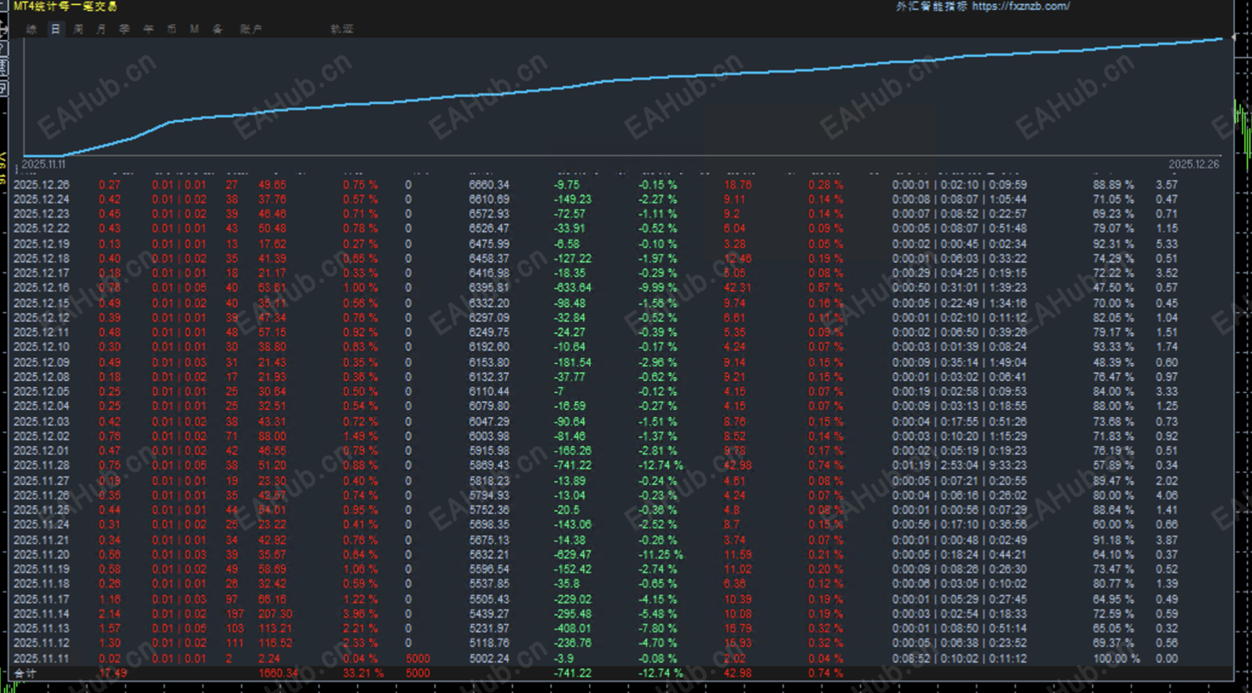This screenshot has height=693, width=1252.
Task: Click the MT4统计每一笔交易 title text
Action: pos(66,6)
